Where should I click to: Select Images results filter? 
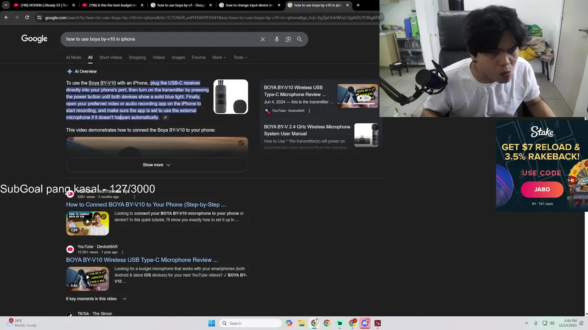178,57
